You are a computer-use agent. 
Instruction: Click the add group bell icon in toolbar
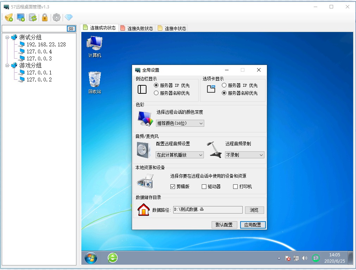point(9,18)
